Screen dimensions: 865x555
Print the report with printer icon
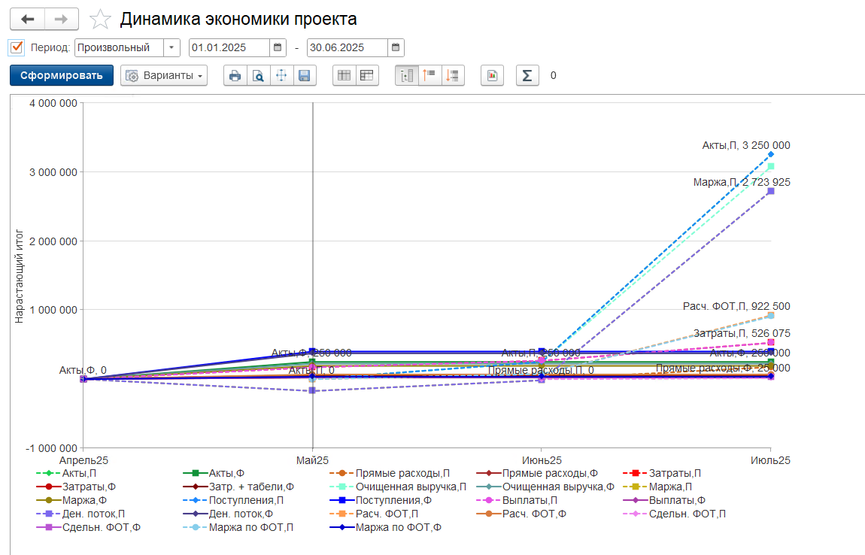[x=235, y=76]
